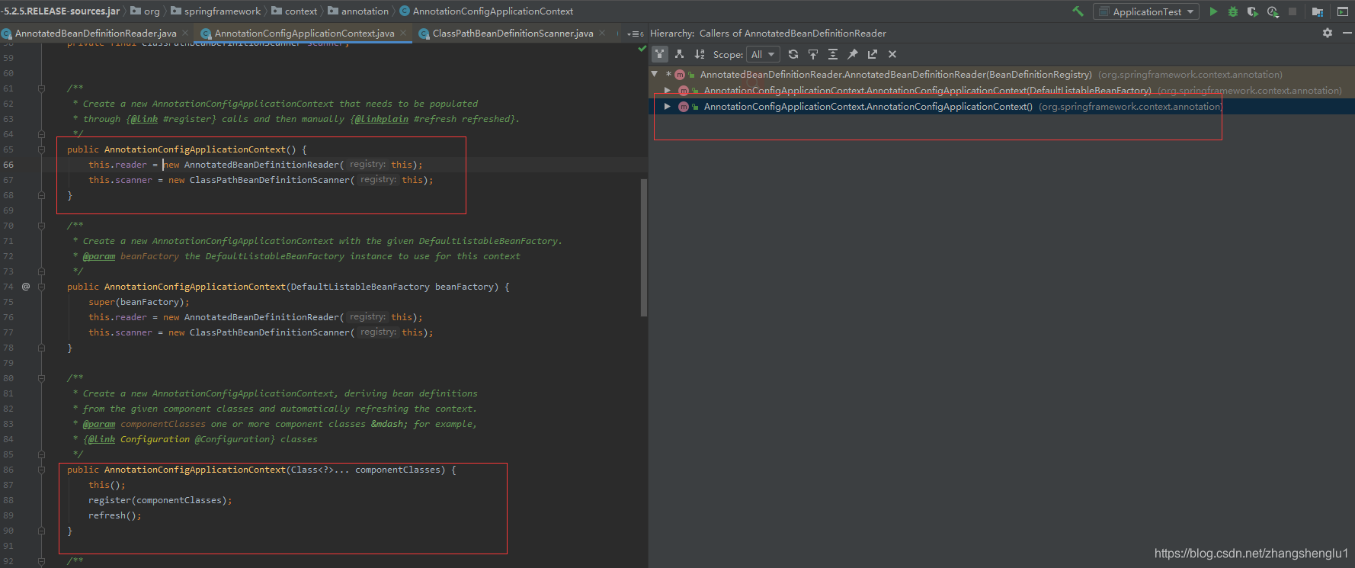Click the green inspection checkmark indicator

[642, 48]
